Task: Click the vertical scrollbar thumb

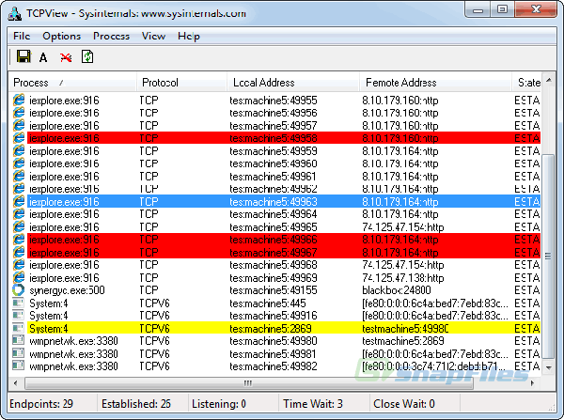Action: [x=548, y=256]
